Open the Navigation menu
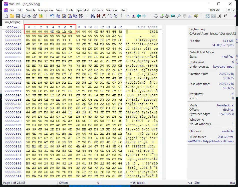Screen dimensions: 238x187 [x=45, y=10]
